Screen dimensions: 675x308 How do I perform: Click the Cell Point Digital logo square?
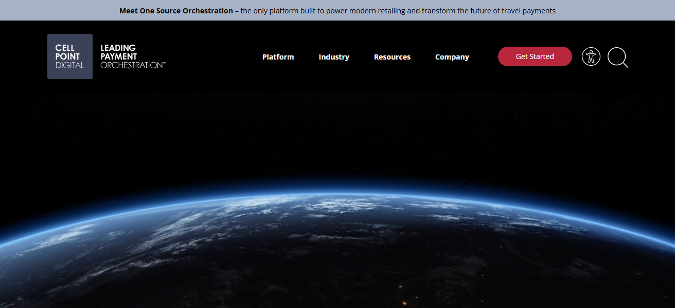(x=70, y=56)
